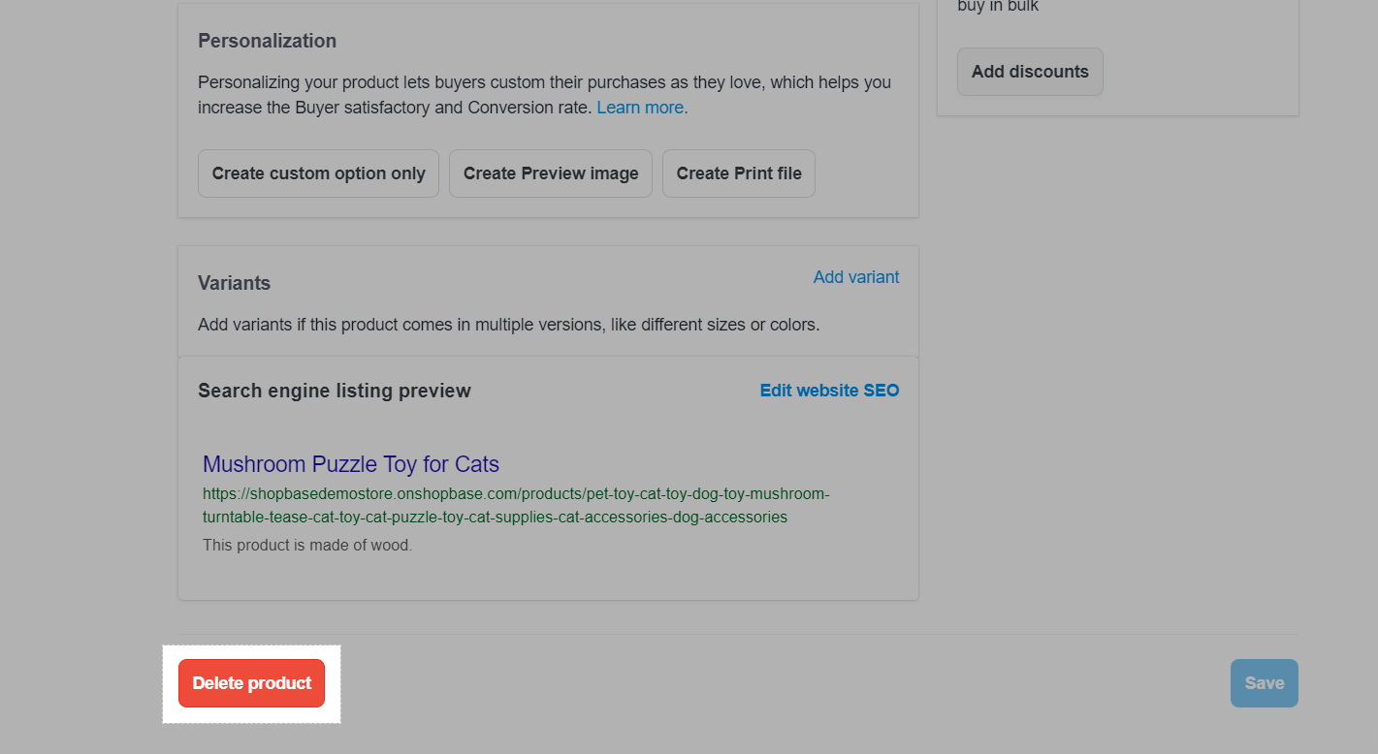Image resolution: width=1378 pixels, height=754 pixels.
Task: Open Edit website SEO
Action: click(829, 391)
